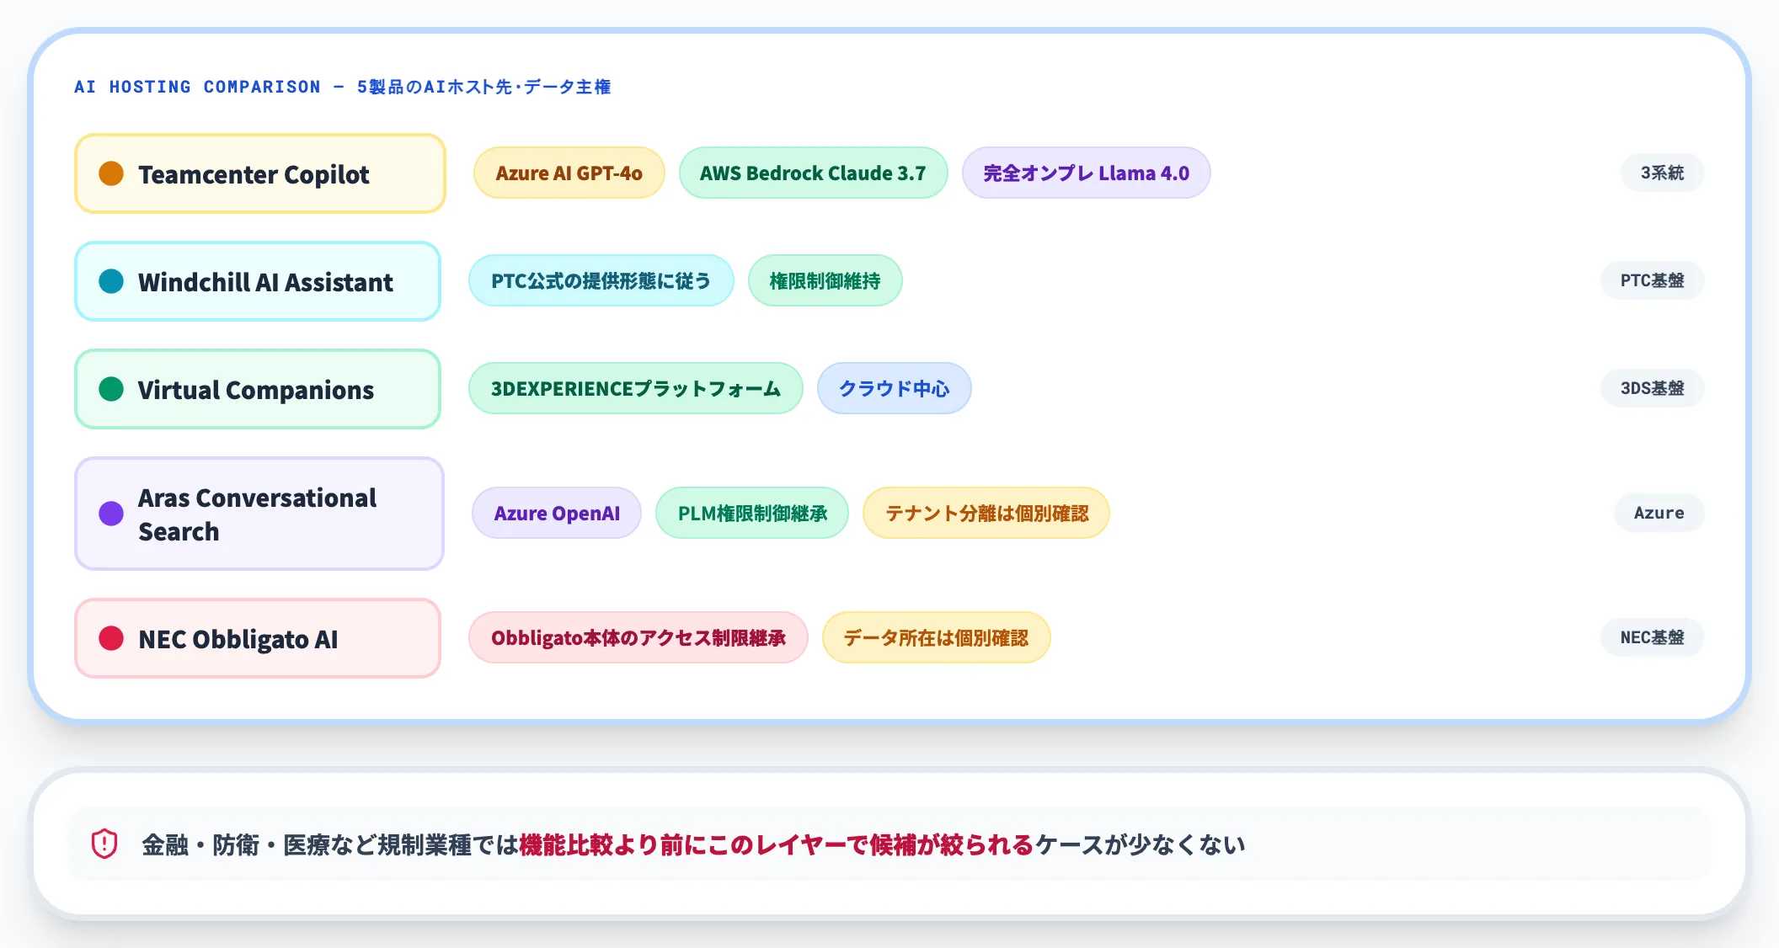This screenshot has height=948, width=1779.
Task: Open the Virtual Companions product card
Action: 258,389
